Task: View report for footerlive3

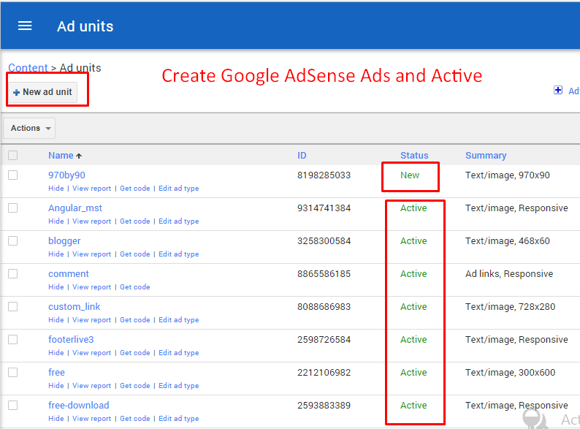Action: (92, 353)
